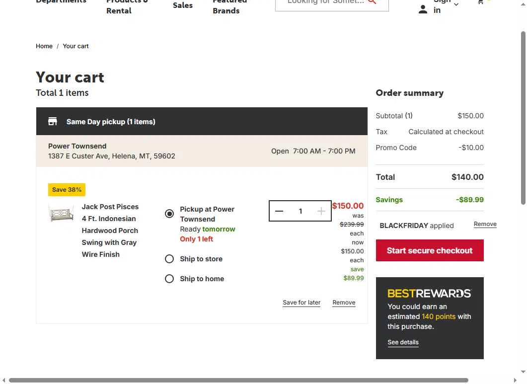
Task: Click the quantity value field
Action: coord(300,211)
